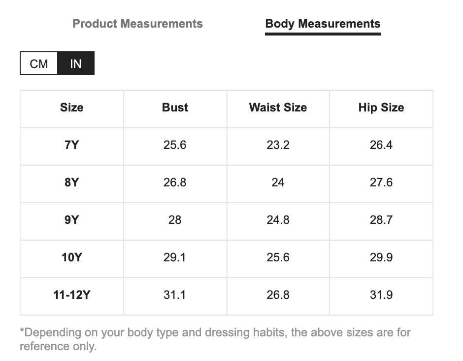The width and height of the screenshot is (463, 361).
Task: Click the 8Y hip value 27.6
Action: point(381,182)
